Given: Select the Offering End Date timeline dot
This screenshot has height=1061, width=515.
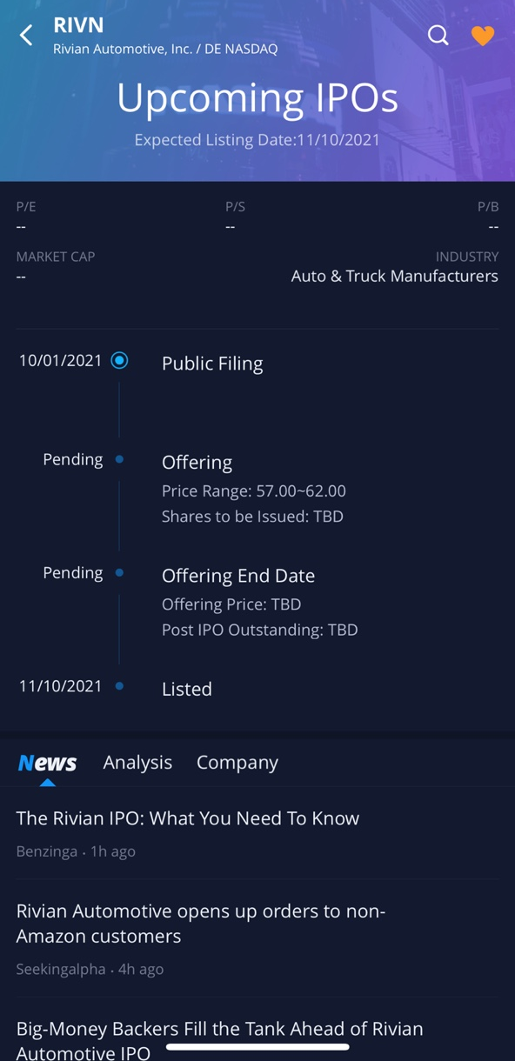Looking at the screenshot, I should (119, 572).
